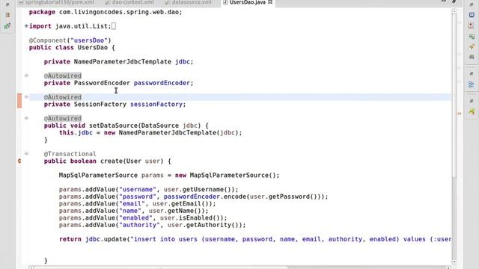Open the yellow-green view icon in the right trim

click(x=472, y=111)
